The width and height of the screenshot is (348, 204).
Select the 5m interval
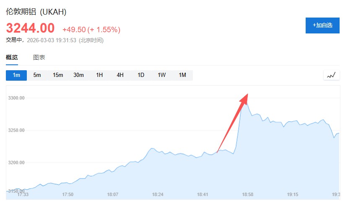click(x=37, y=75)
